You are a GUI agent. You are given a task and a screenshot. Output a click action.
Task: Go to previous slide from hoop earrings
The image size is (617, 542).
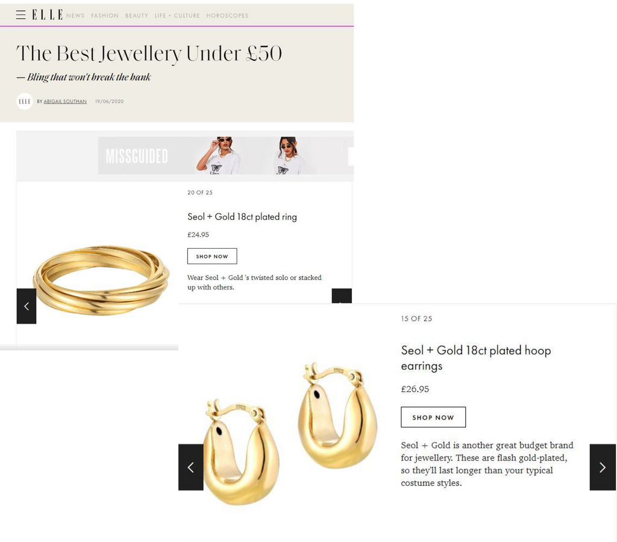click(191, 467)
